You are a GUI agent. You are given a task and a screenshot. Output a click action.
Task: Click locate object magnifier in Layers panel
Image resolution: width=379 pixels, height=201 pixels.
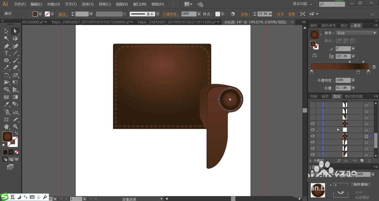(x=338, y=160)
